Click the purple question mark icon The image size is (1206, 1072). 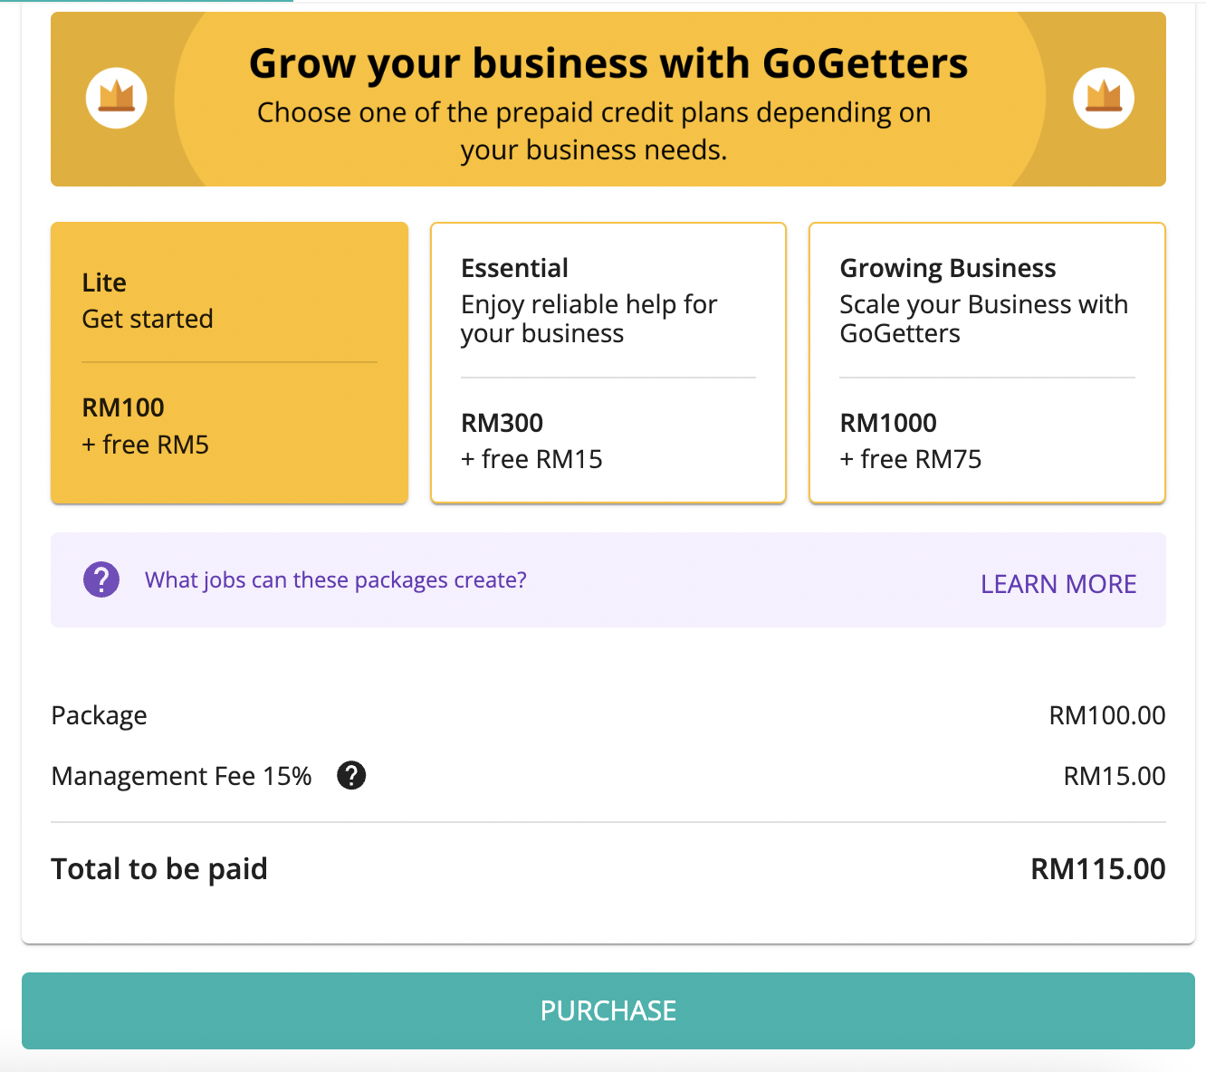(101, 579)
